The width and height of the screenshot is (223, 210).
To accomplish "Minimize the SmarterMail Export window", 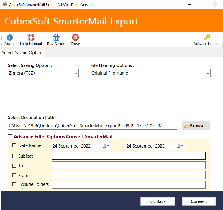I will pos(189,4).
